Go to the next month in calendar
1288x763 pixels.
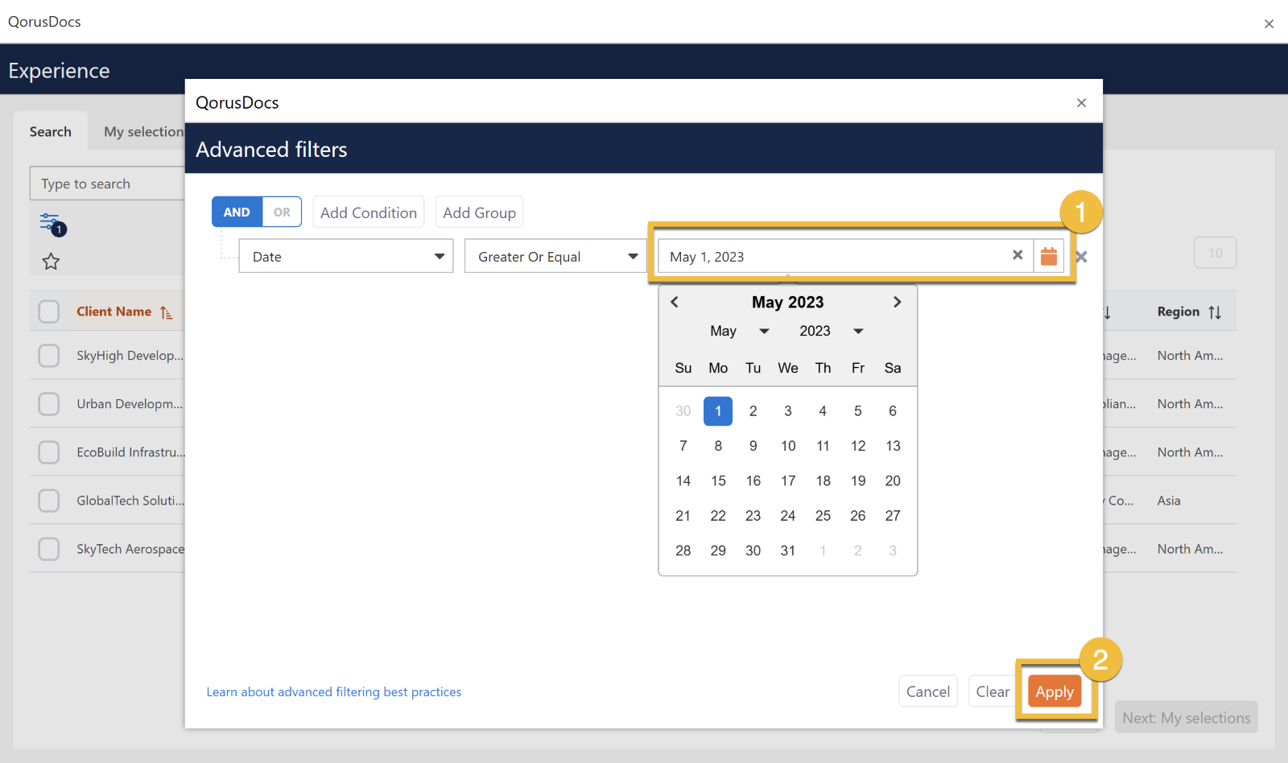point(898,302)
